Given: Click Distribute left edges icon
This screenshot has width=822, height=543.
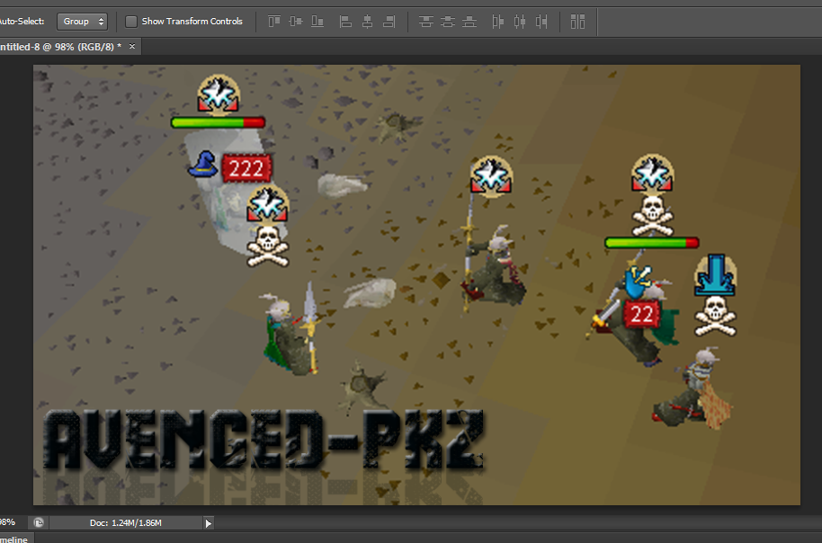Looking at the screenshot, I should click(497, 22).
